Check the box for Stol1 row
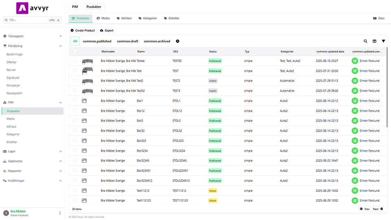 (75, 101)
